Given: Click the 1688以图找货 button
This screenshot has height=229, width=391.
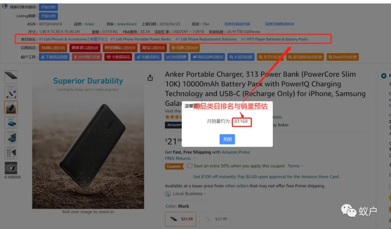Looking at the screenshot, I should [x=53, y=48].
